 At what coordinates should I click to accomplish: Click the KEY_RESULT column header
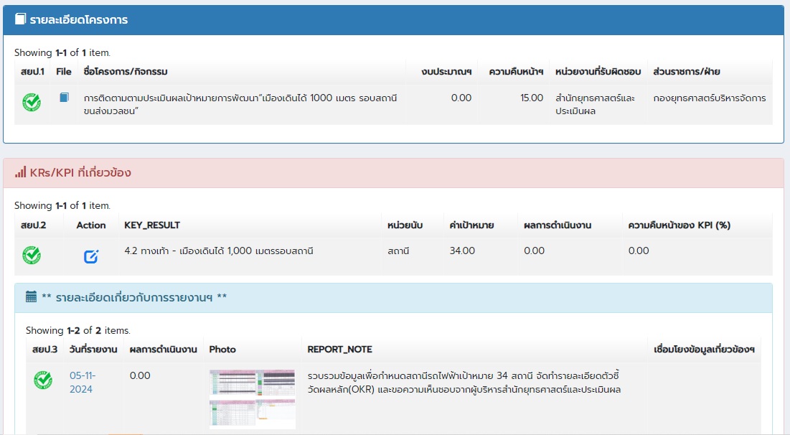pyautogui.click(x=152, y=225)
